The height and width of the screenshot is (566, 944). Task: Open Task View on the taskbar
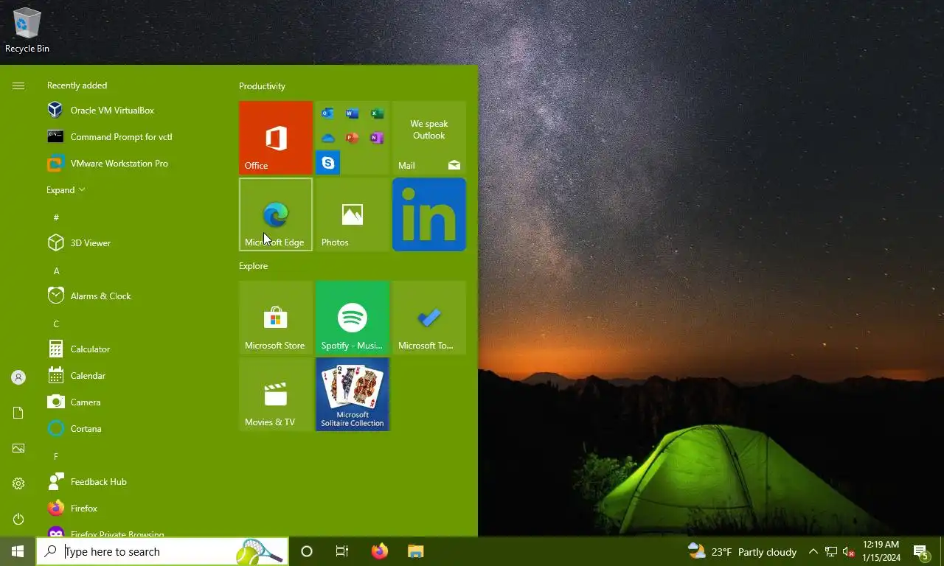pyautogui.click(x=342, y=551)
